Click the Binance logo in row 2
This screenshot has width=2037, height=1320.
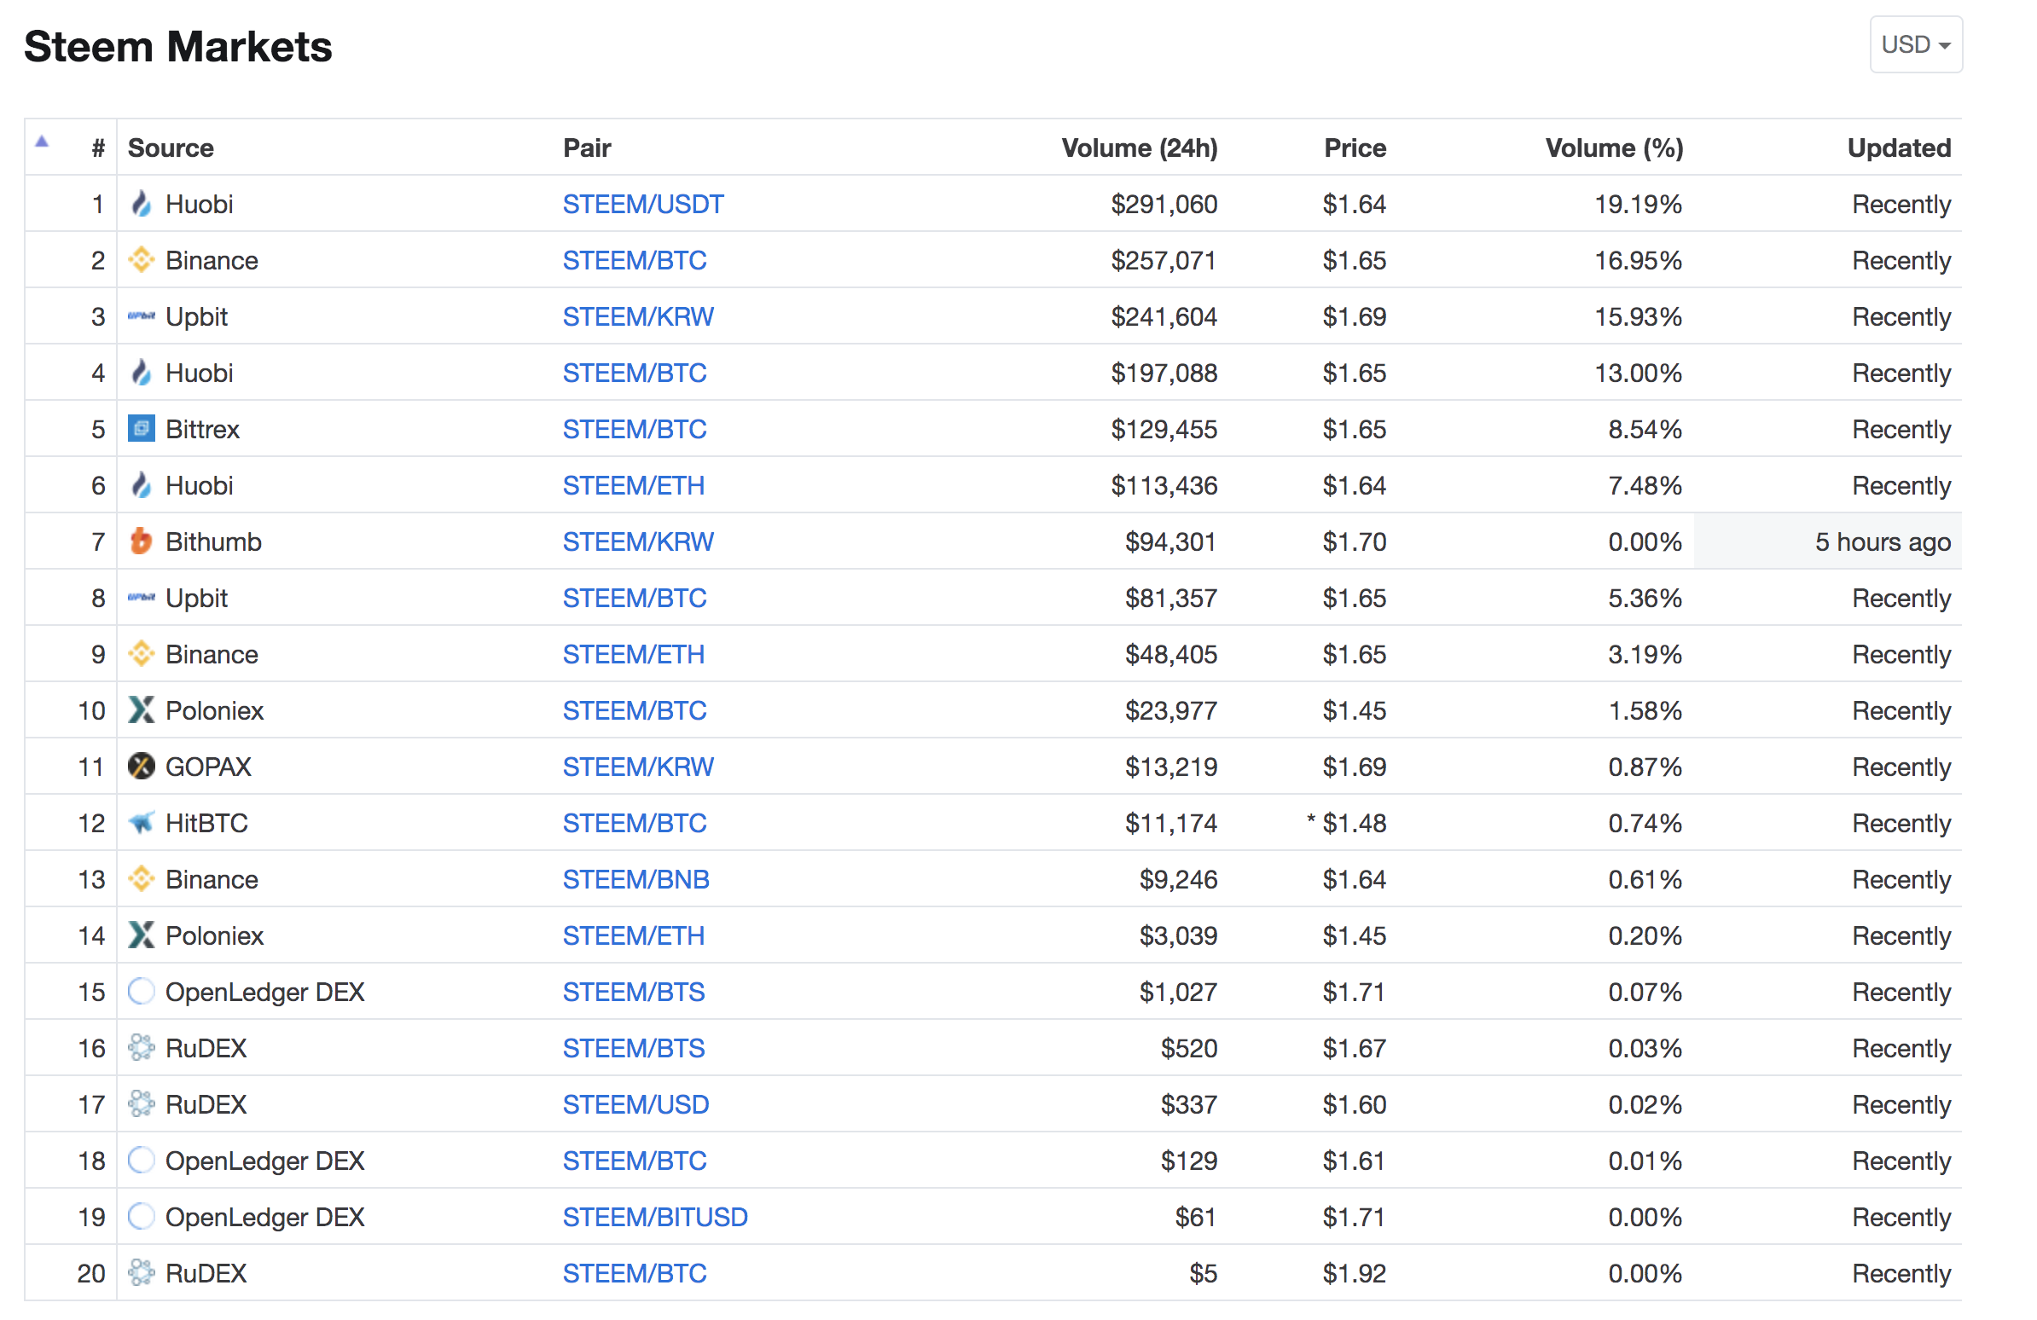pos(142,260)
